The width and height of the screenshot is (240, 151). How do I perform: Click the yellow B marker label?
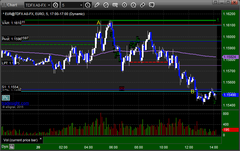[x=192, y=91]
